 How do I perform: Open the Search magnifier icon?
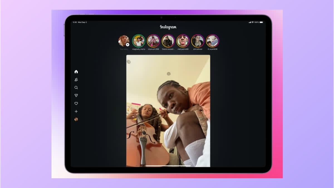(x=76, y=87)
